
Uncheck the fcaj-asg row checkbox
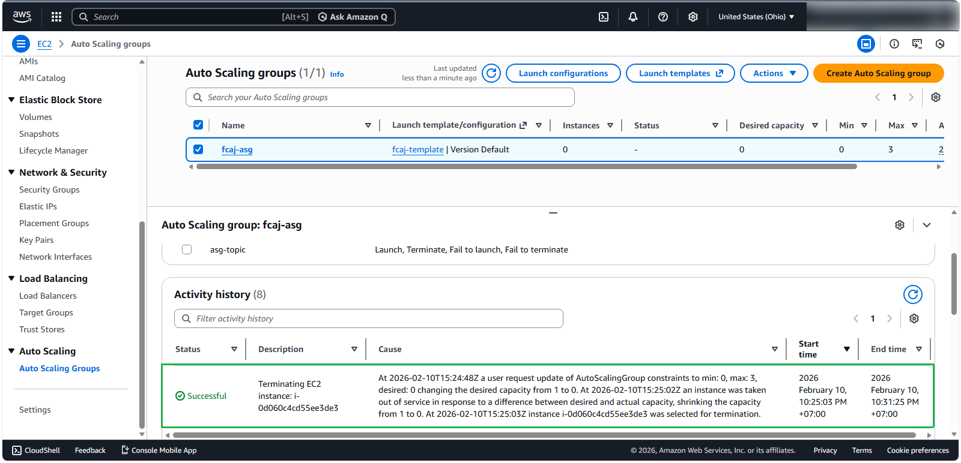[x=198, y=149]
